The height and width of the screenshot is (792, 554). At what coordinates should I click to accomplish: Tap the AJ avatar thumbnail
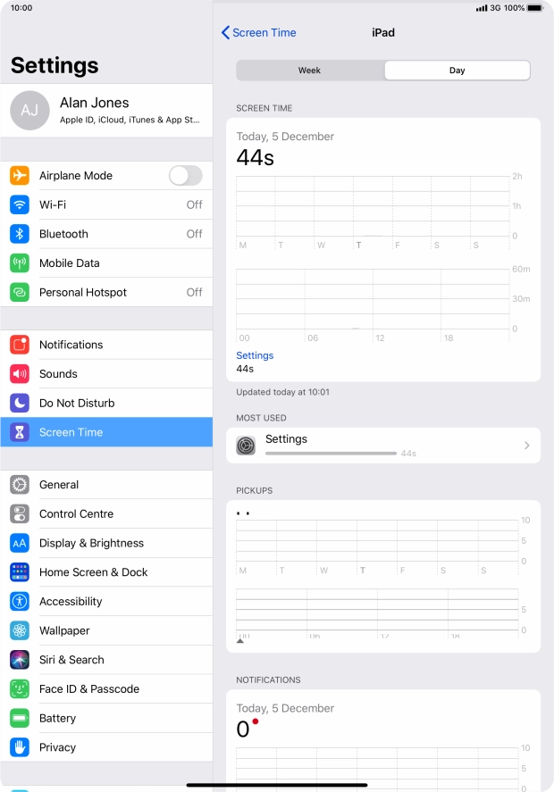(29, 110)
